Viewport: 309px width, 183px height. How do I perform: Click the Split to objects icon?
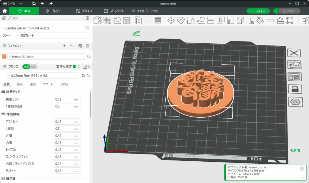coord(138,20)
